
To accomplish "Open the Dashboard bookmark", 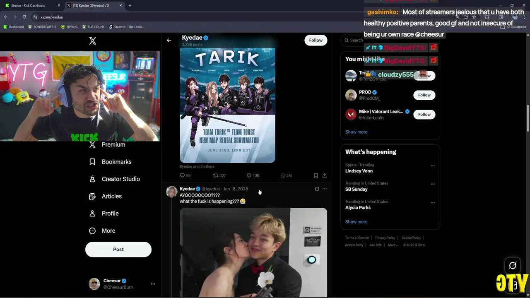I will coord(14,27).
